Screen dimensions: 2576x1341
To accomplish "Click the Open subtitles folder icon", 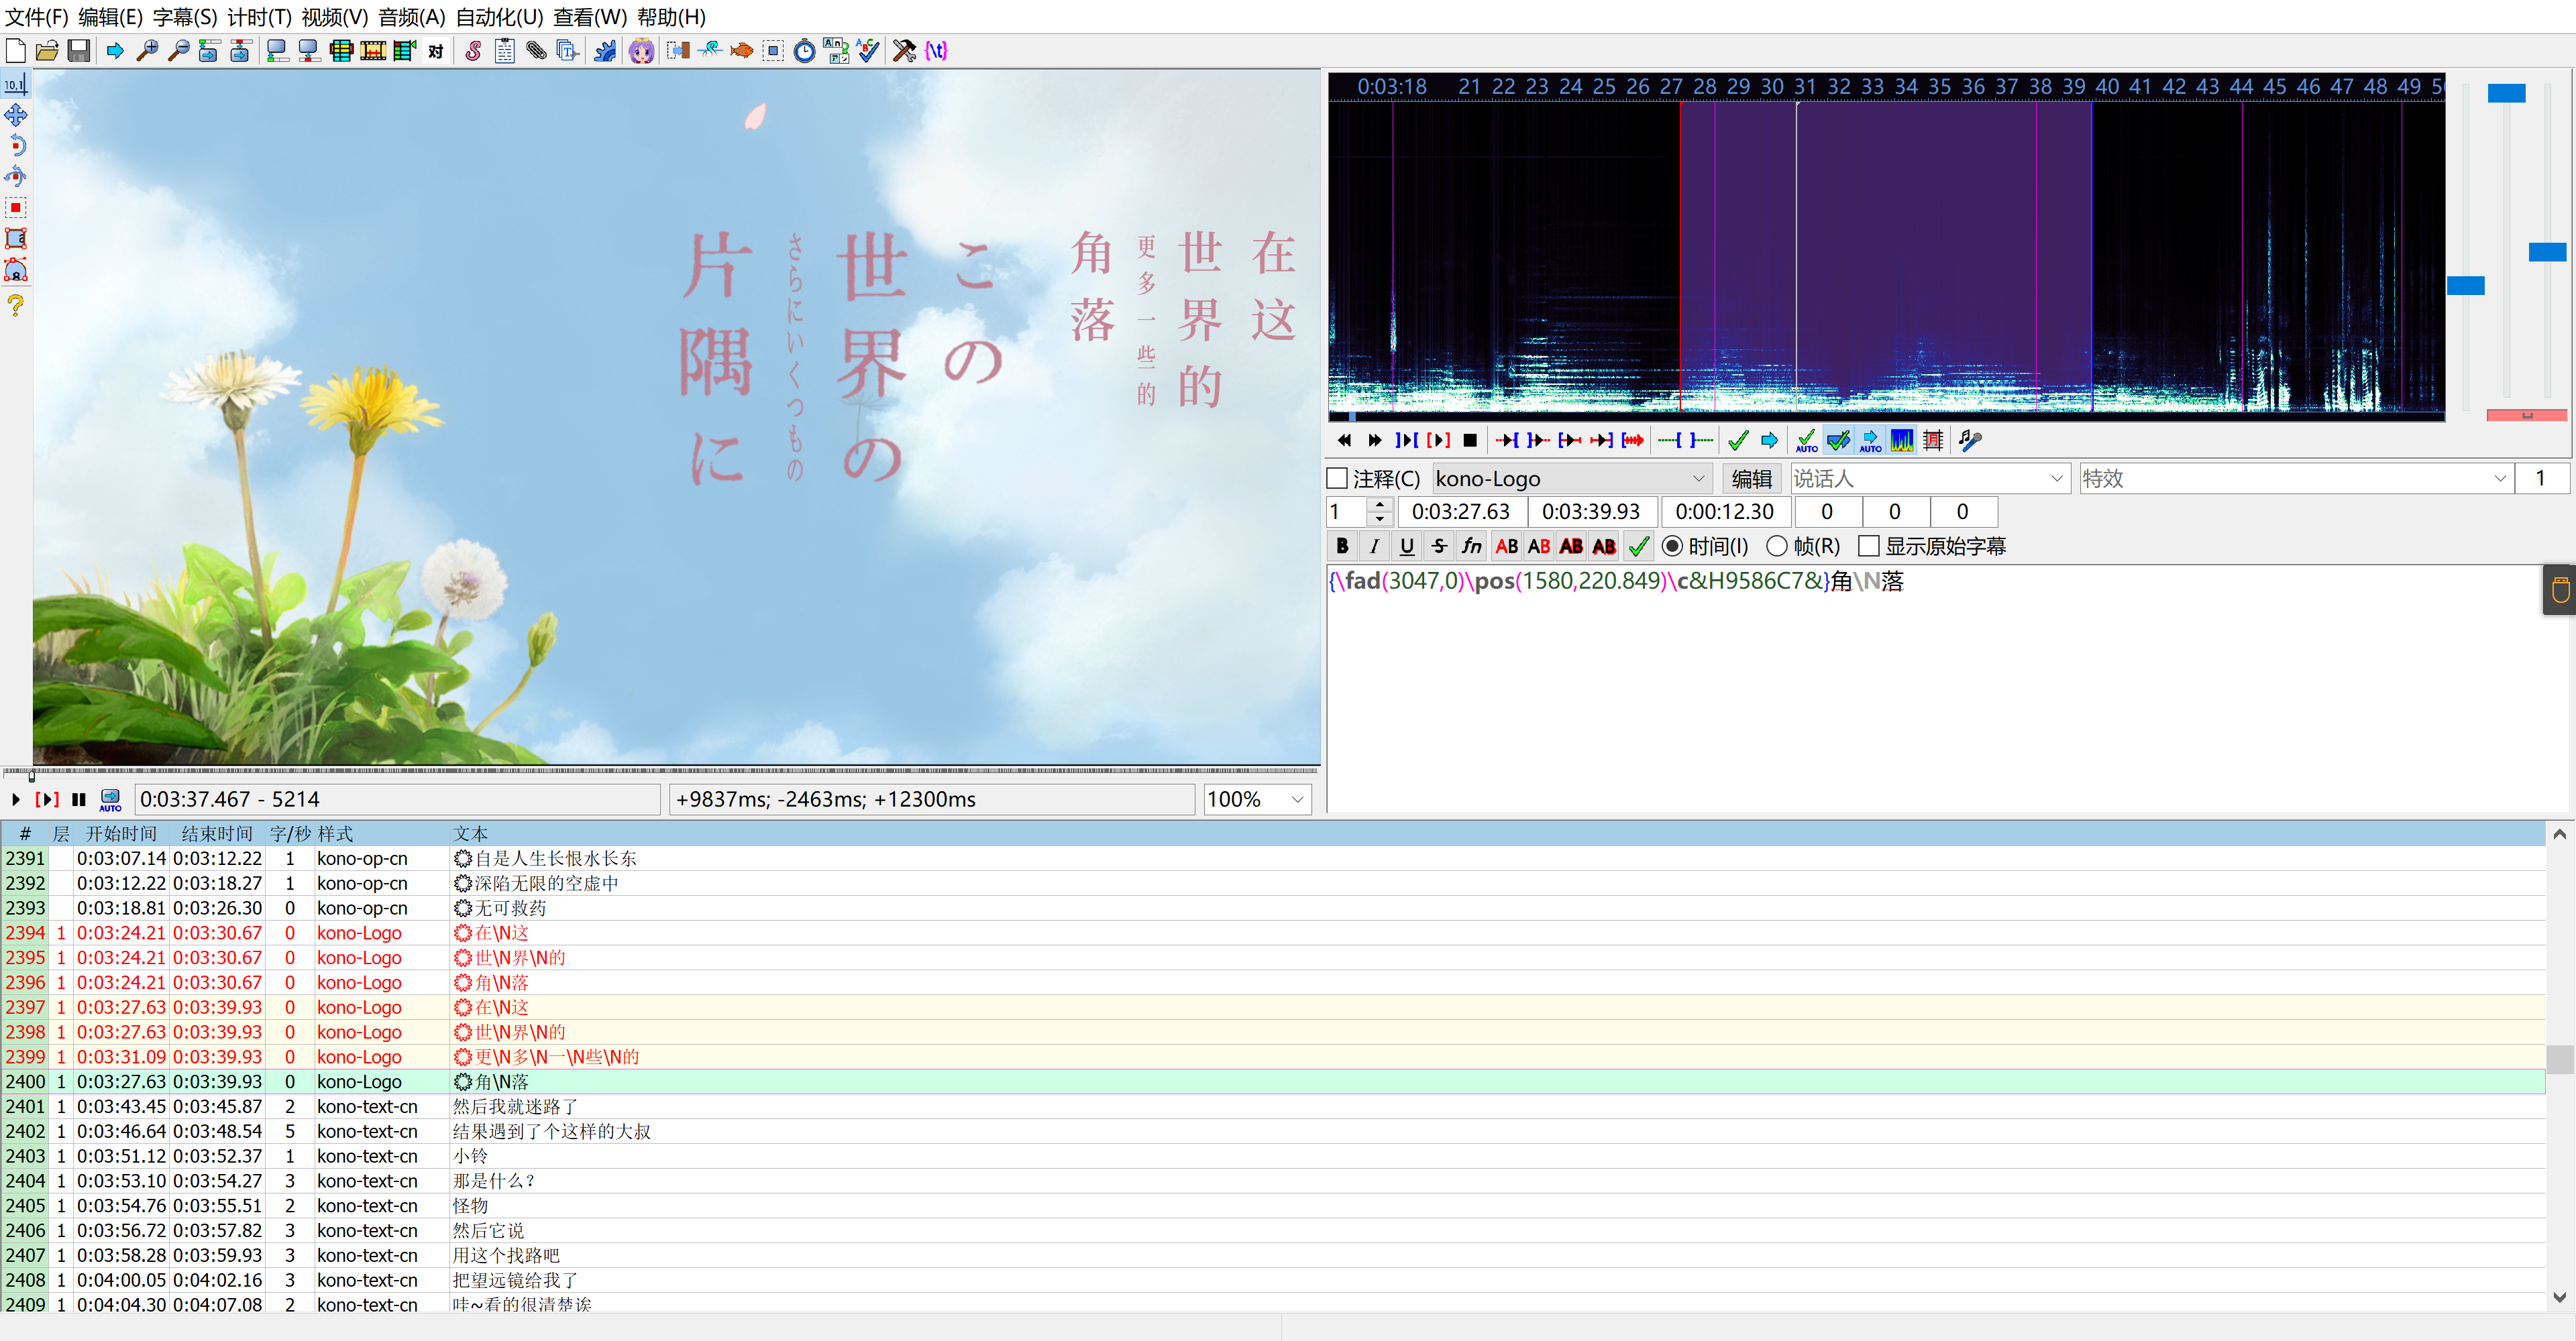I will tap(47, 50).
